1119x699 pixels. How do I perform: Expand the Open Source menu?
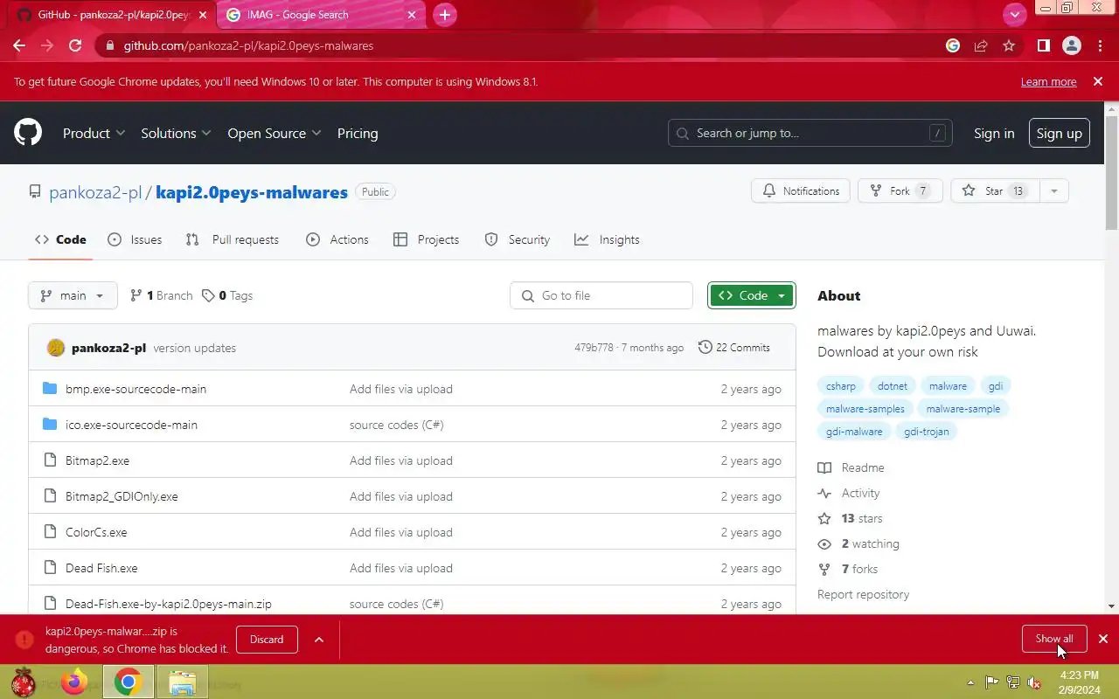[x=275, y=133]
